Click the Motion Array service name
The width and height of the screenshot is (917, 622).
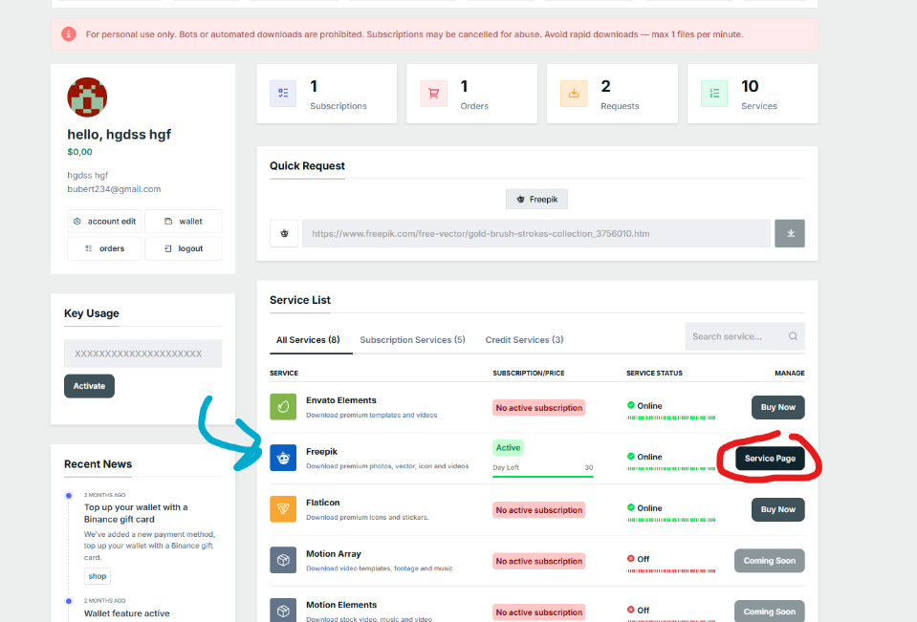pos(334,553)
